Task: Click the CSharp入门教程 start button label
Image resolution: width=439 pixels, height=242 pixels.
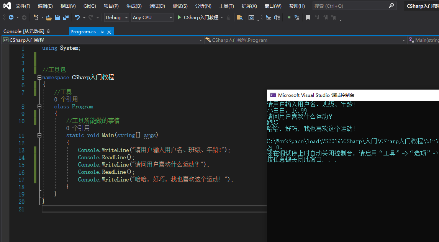Action: (x=201, y=17)
